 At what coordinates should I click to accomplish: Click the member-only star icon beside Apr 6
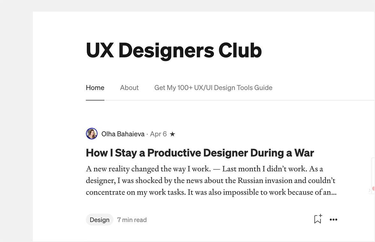click(173, 134)
